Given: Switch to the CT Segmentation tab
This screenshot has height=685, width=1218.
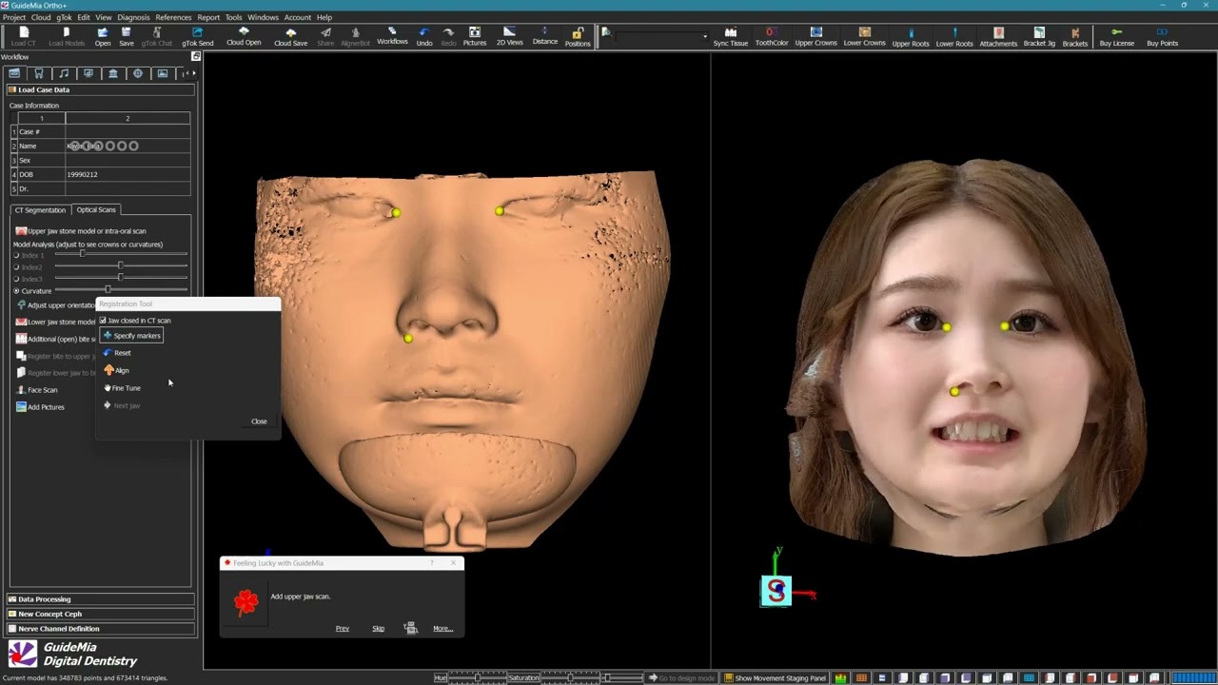Looking at the screenshot, I should pyautogui.click(x=40, y=209).
